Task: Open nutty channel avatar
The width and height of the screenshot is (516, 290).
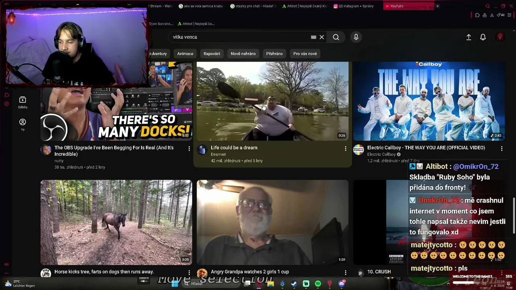Action: (46, 150)
